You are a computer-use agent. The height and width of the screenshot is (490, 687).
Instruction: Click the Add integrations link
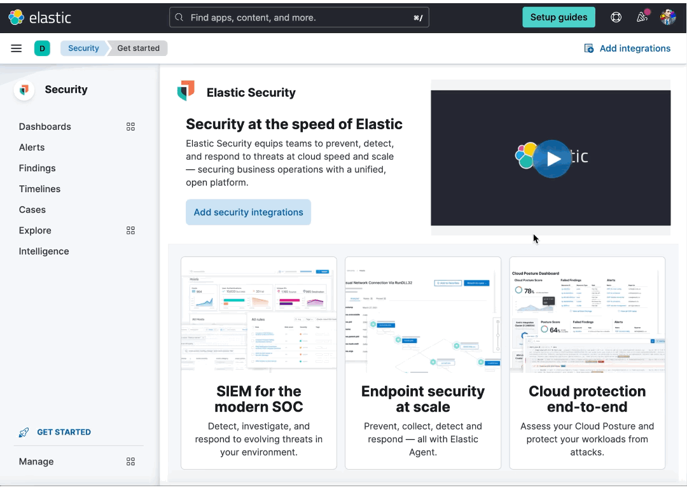click(x=627, y=48)
